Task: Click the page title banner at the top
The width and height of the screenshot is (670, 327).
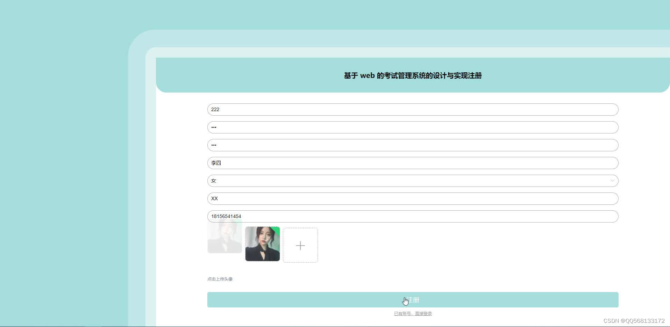Action: (x=412, y=75)
